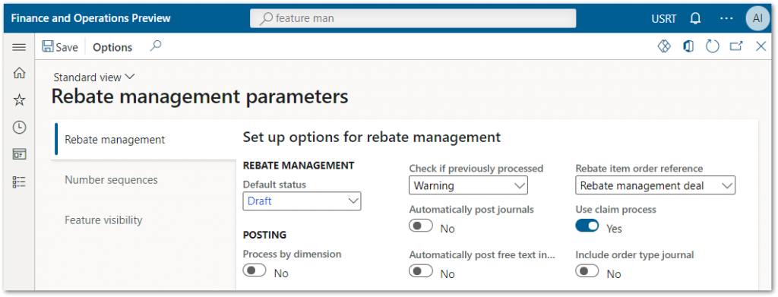Screen dimensions: 778x297
Task: Switch to Feature visibility tab
Action: point(103,220)
